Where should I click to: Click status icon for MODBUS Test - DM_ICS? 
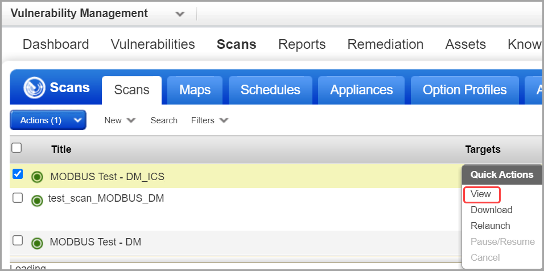[x=38, y=177]
